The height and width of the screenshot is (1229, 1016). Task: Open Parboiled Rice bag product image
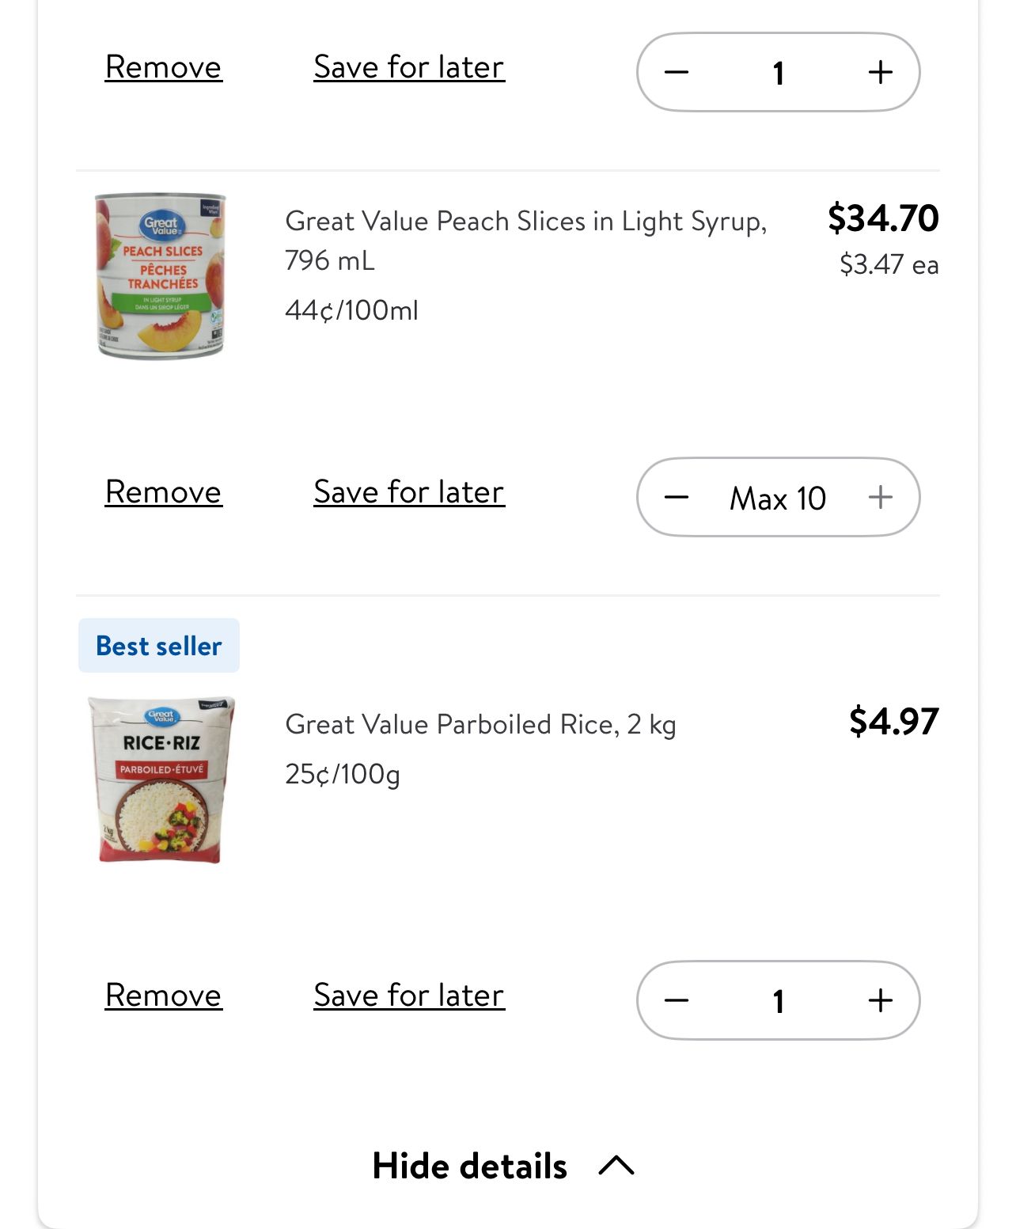[x=161, y=780]
